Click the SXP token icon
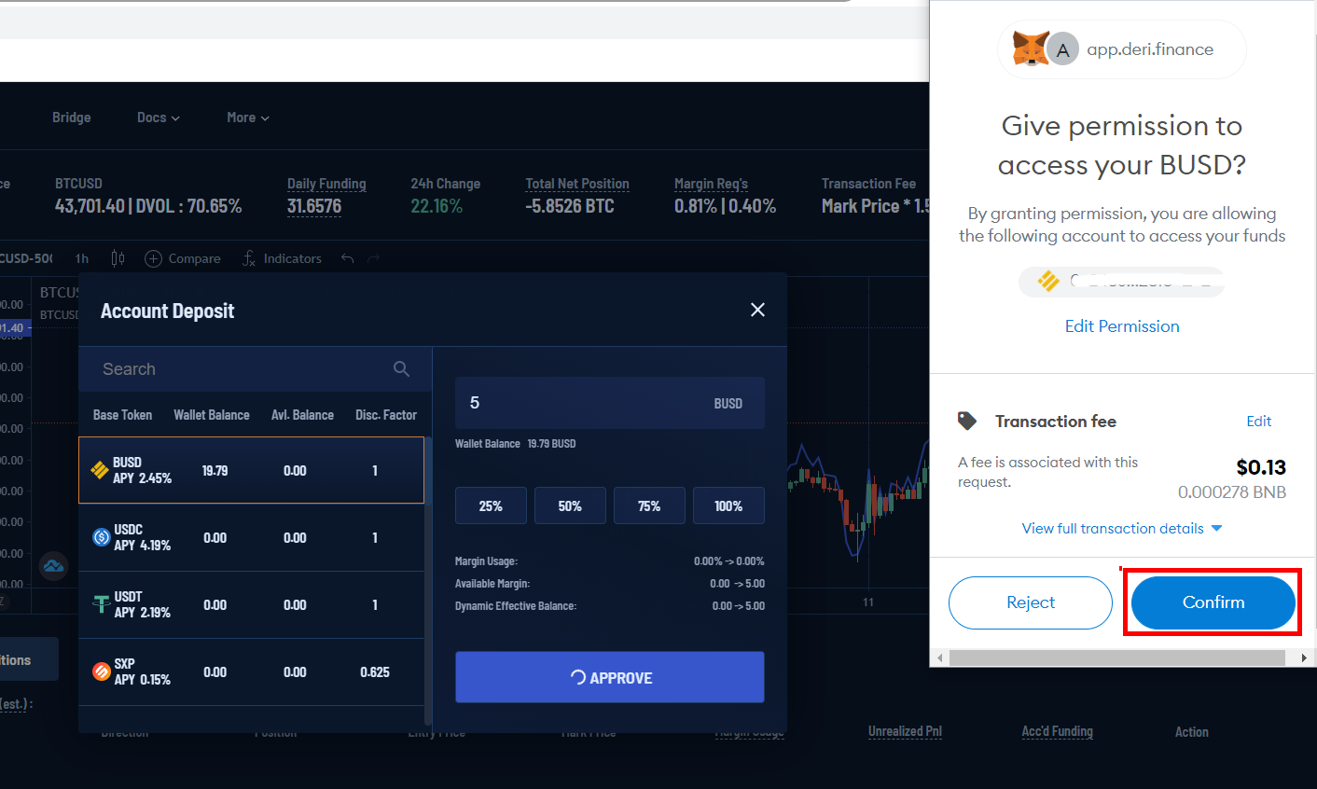 pyautogui.click(x=102, y=671)
